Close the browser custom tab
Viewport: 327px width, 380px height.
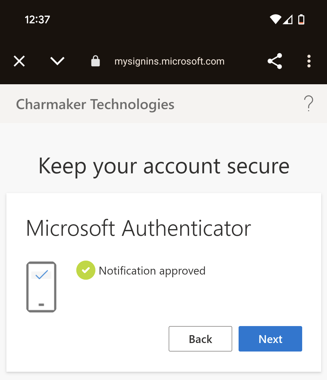click(x=19, y=61)
